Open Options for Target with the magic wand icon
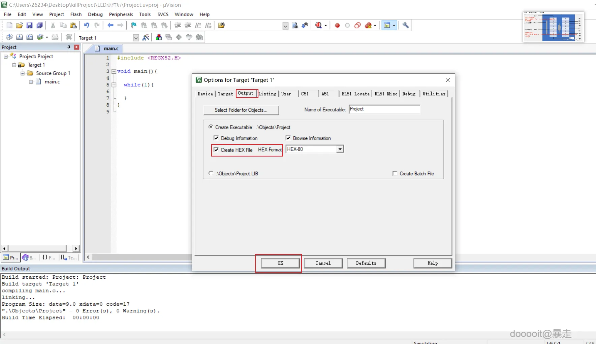Image resolution: width=596 pixels, height=344 pixels. pyautogui.click(x=146, y=37)
